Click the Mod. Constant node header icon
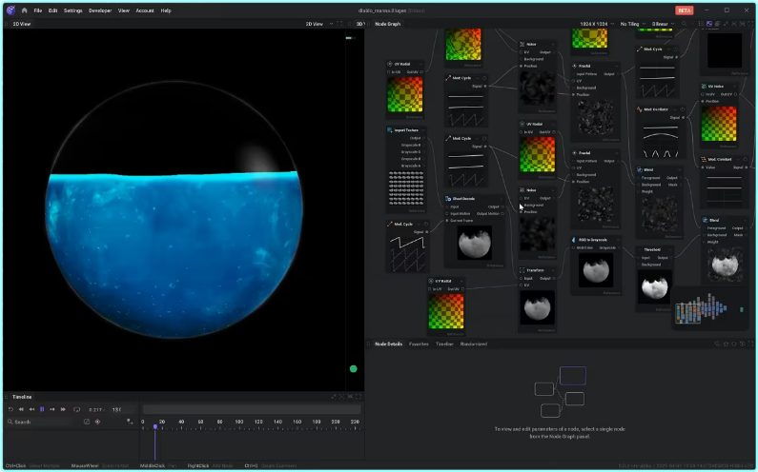The image size is (758, 472). [704, 159]
